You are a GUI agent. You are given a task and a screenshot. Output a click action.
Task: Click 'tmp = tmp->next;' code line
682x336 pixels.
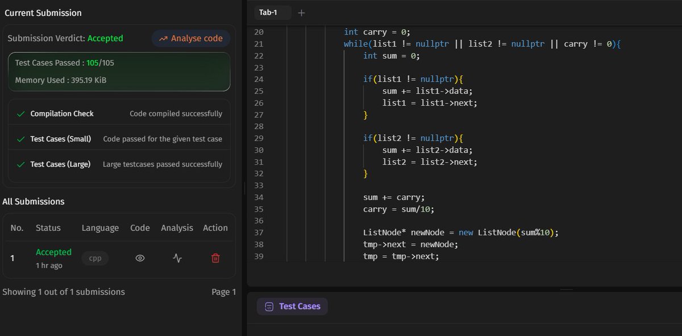point(401,257)
